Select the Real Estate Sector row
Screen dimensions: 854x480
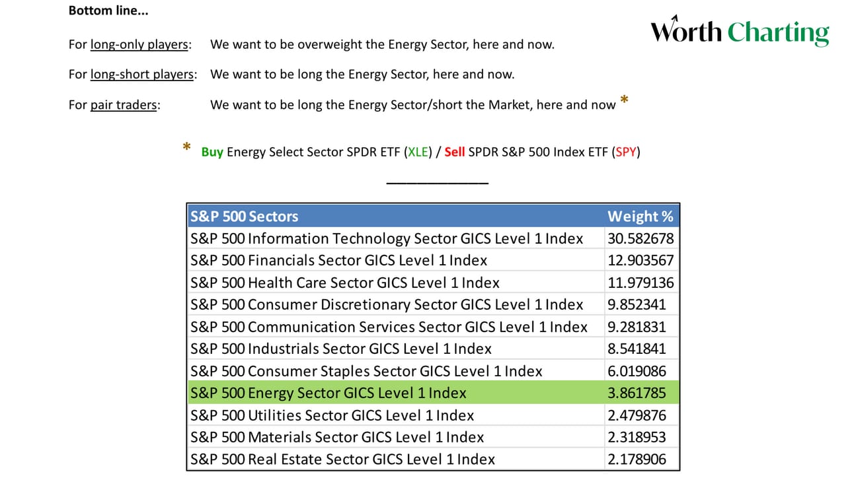click(433, 459)
